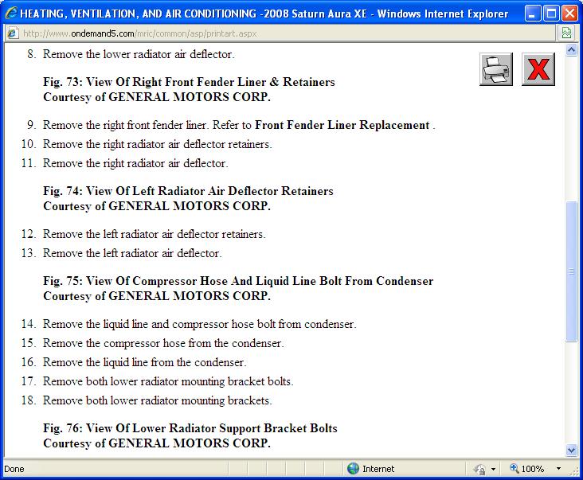Viewport: 583px width, 480px height.
Task: Click the 100% zoom level button
Action: point(527,469)
